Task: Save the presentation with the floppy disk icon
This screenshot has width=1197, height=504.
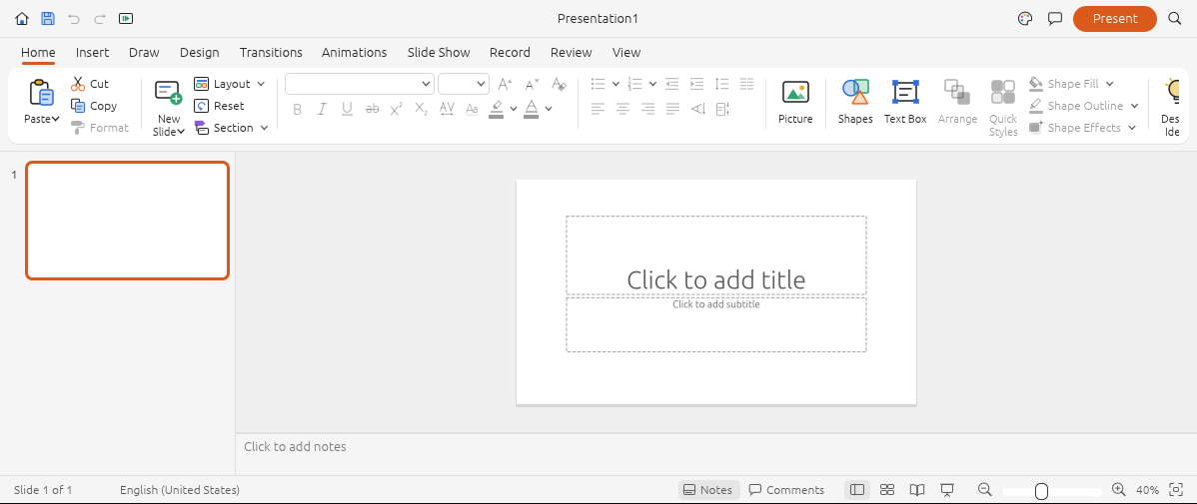Action: [x=47, y=18]
